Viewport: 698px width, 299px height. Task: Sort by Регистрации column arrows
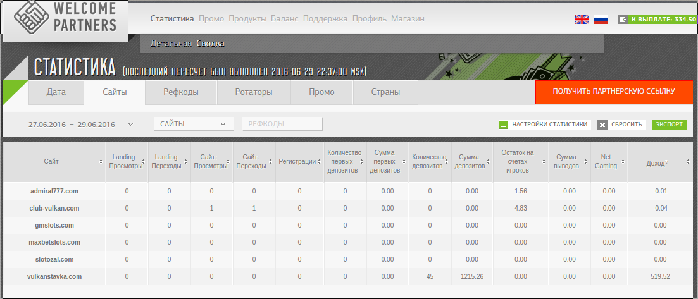(x=319, y=162)
